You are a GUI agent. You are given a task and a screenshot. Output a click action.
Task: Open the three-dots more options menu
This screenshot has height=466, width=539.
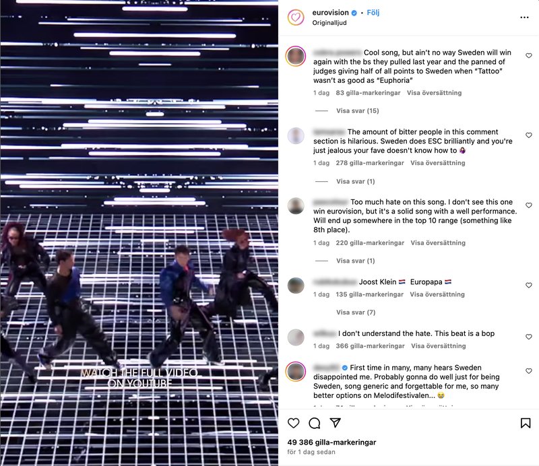click(x=524, y=18)
